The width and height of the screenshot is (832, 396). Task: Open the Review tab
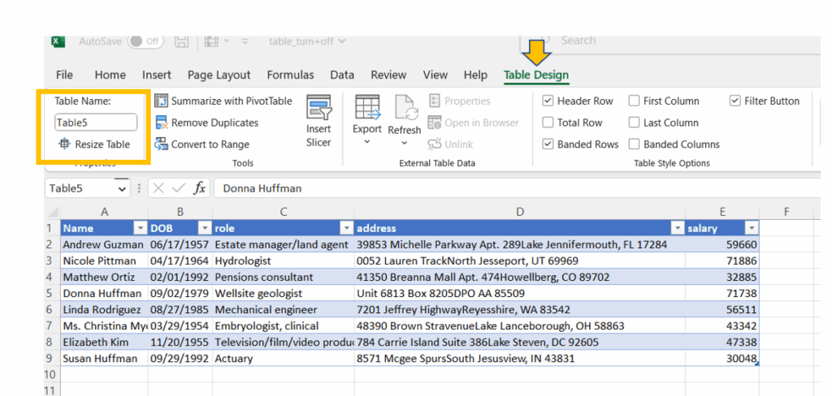click(x=388, y=75)
